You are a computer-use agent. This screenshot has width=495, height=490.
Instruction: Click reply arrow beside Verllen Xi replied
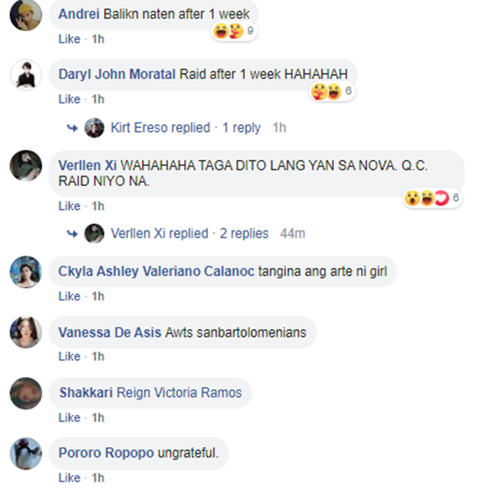(x=73, y=234)
